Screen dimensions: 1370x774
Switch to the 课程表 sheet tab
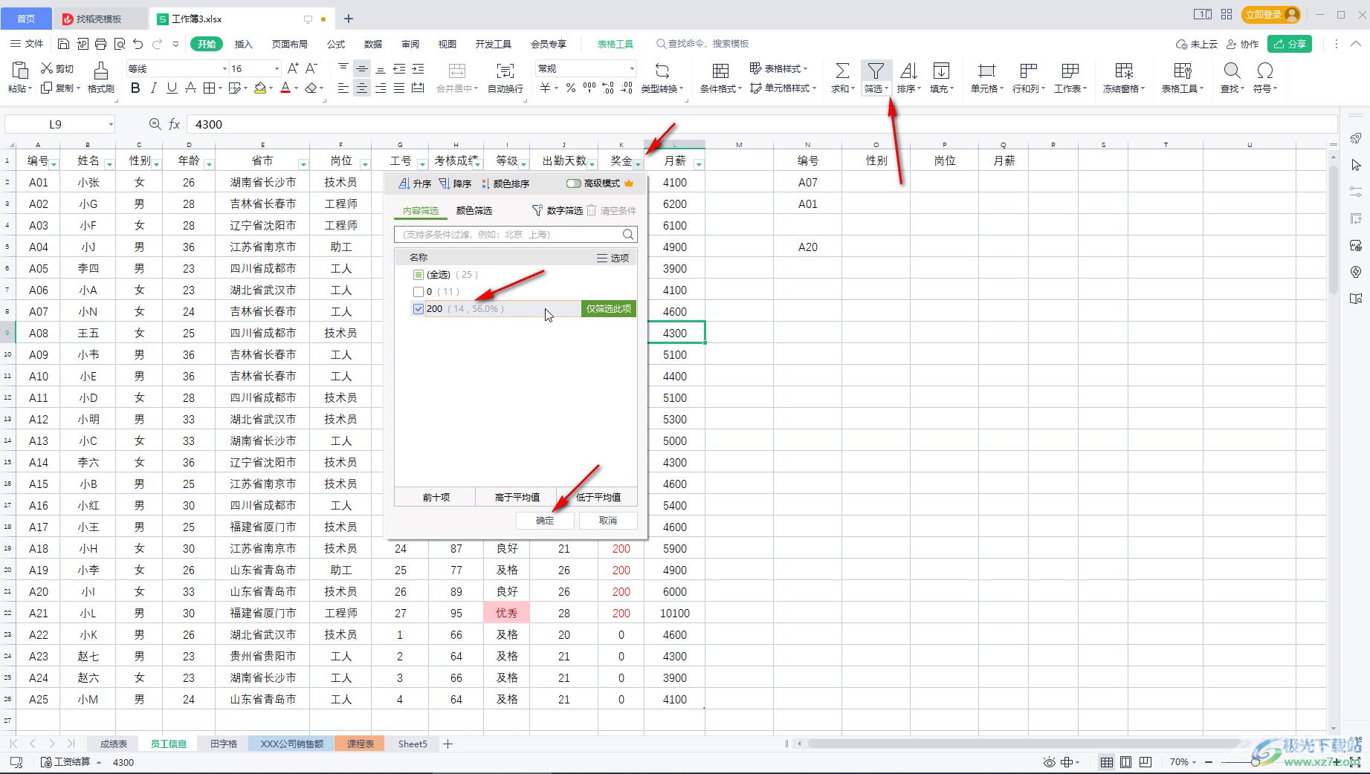click(360, 744)
